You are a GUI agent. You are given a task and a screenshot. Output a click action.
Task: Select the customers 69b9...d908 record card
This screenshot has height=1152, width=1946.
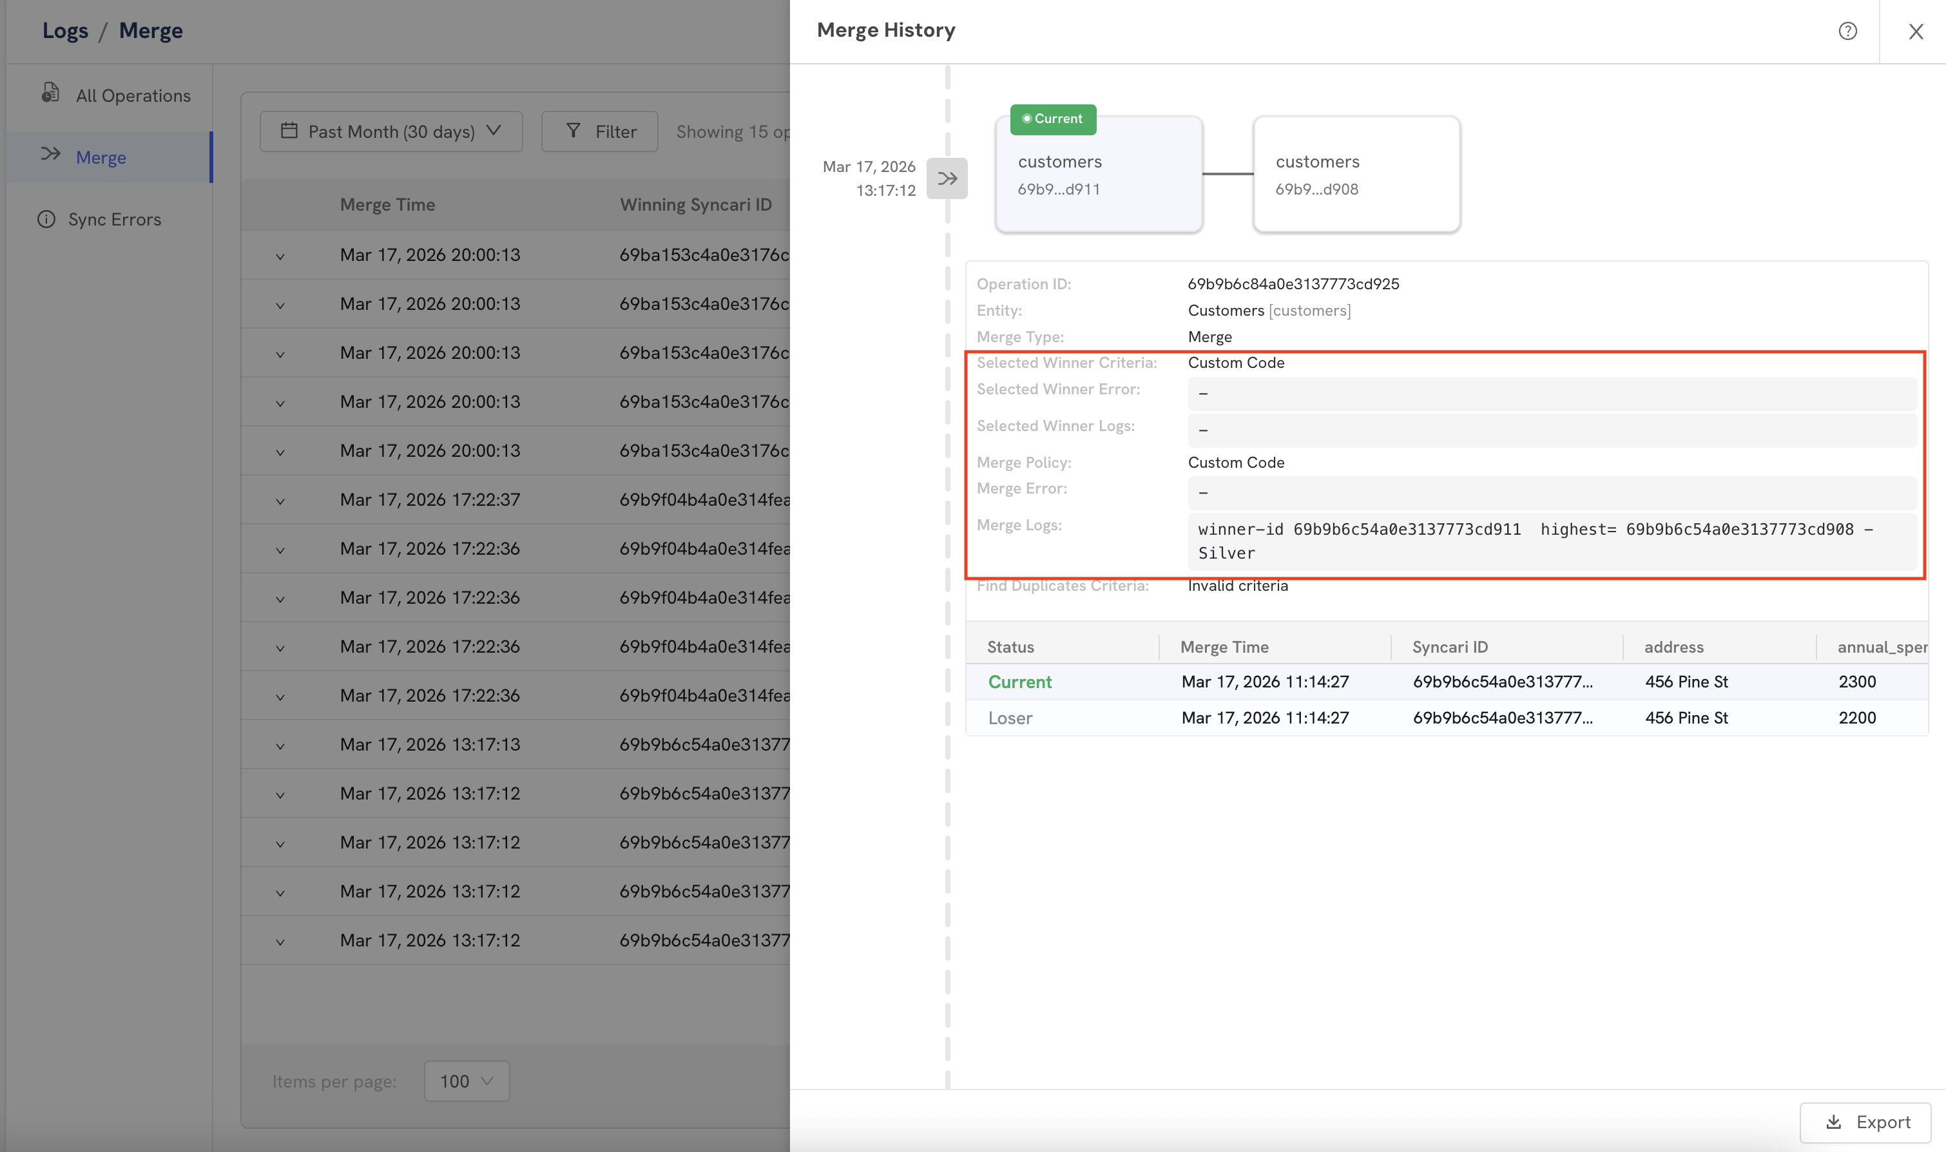[x=1357, y=174]
